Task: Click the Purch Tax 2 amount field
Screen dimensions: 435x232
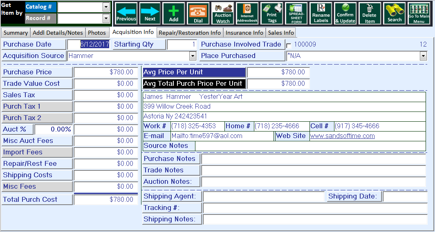Action: tap(106, 118)
